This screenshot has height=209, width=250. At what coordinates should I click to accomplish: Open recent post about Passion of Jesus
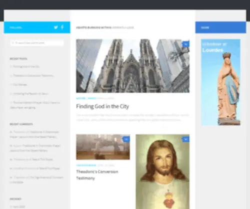pyautogui.click(x=30, y=94)
